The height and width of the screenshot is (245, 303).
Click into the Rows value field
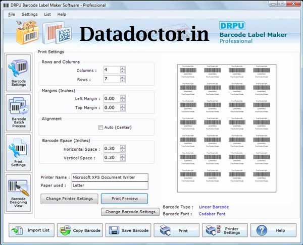112,79
